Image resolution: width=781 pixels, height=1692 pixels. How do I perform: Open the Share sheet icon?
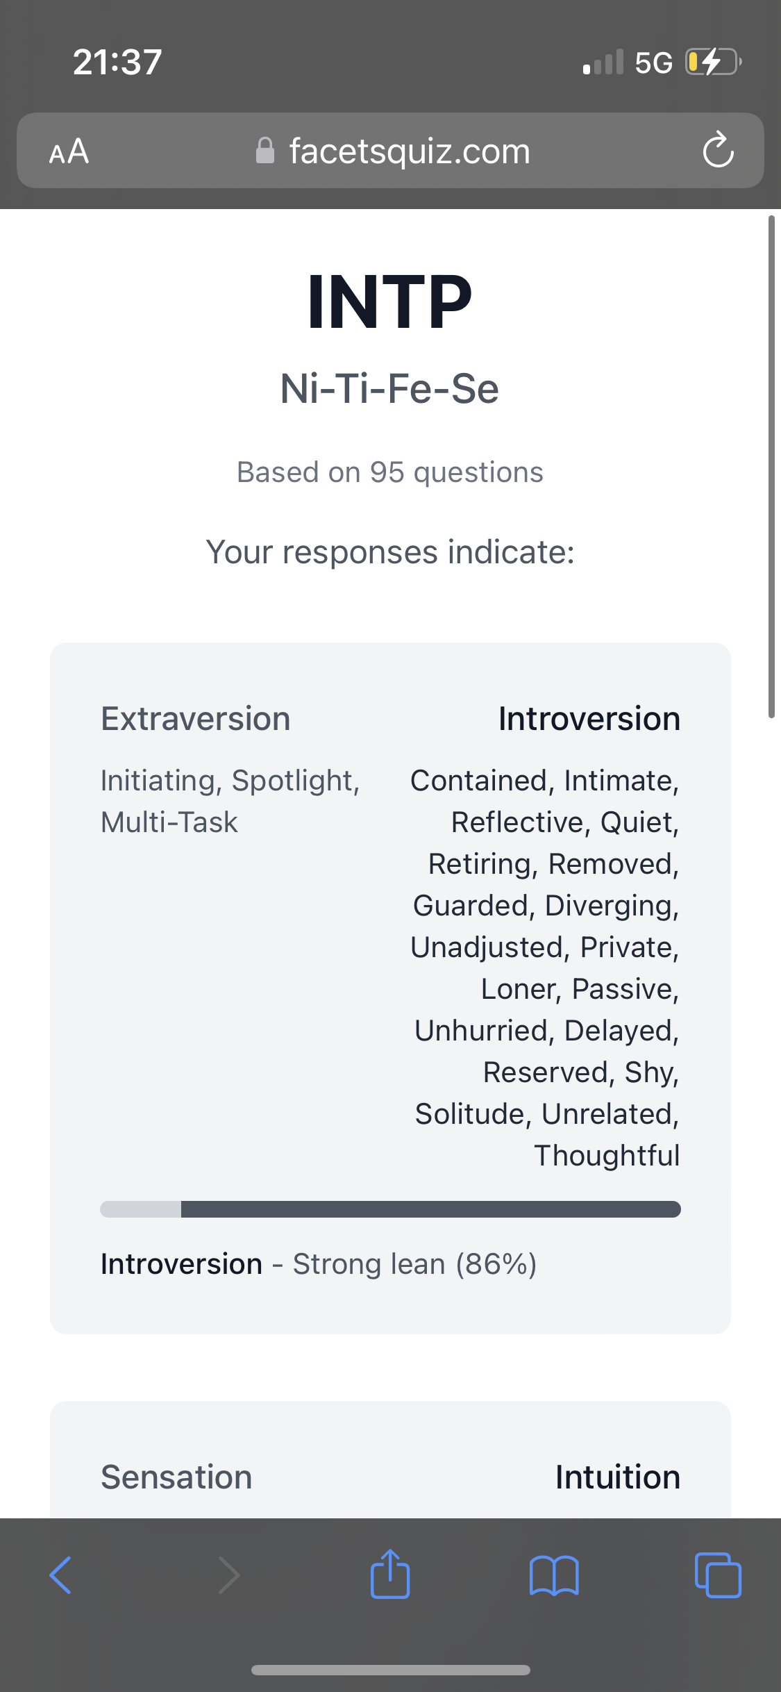click(390, 1574)
